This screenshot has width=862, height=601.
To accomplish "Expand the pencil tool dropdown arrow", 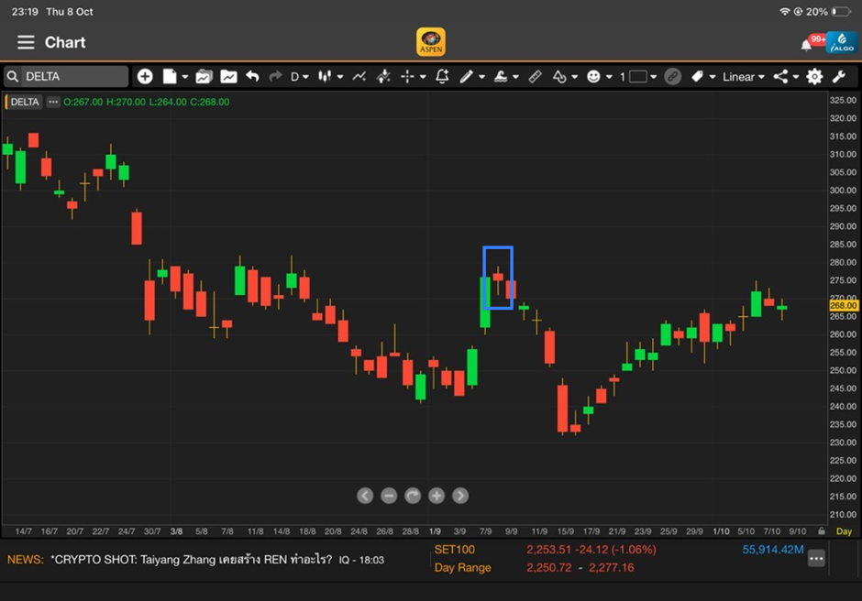I will [481, 77].
